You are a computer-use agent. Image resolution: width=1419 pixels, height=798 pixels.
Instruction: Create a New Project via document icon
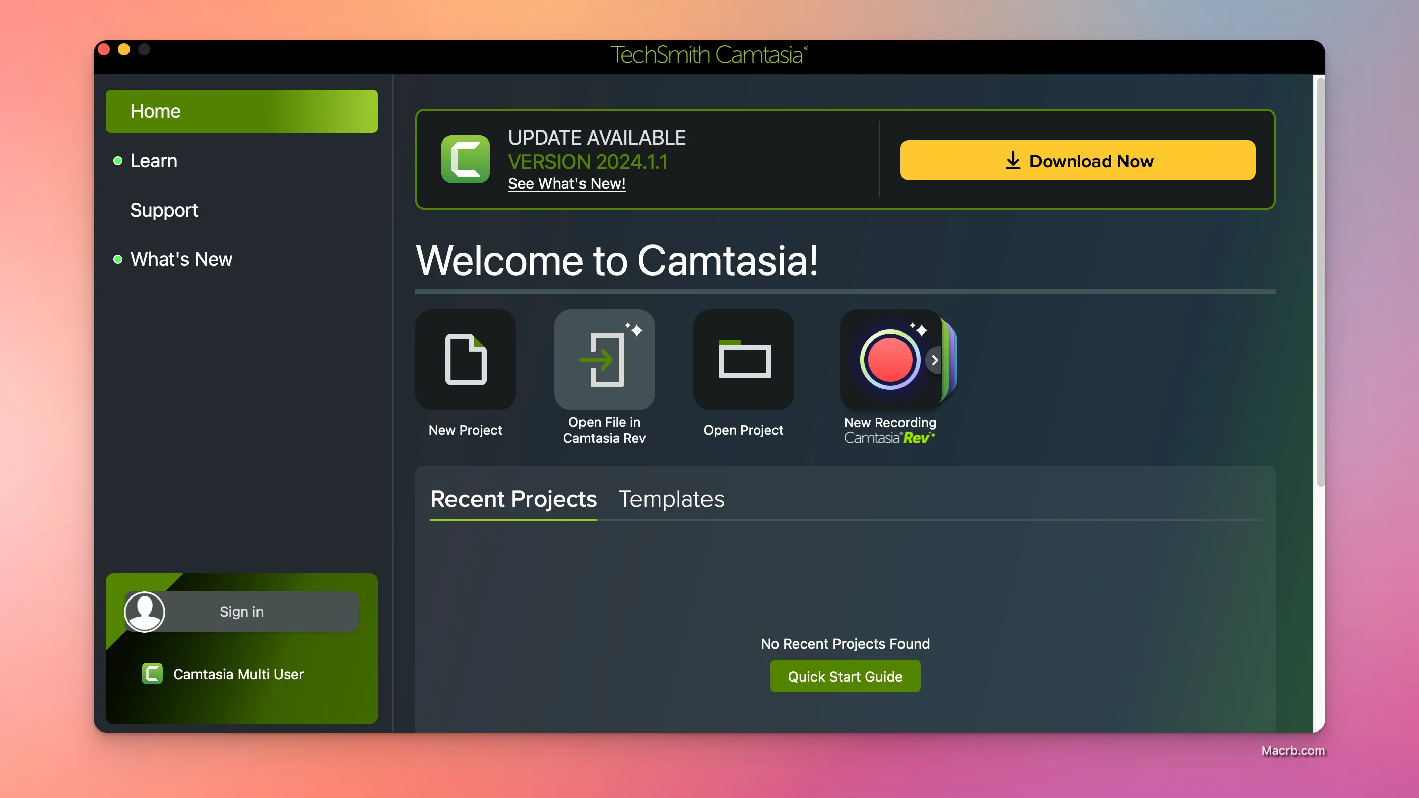coord(466,360)
